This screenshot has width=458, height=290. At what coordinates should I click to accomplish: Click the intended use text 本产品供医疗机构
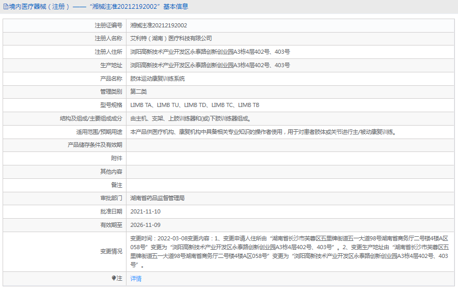tap(263, 132)
